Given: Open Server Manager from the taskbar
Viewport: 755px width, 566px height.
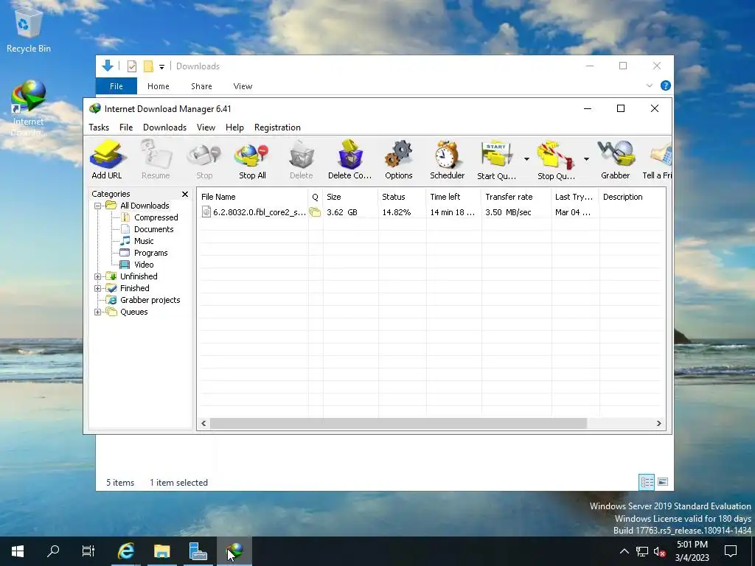Looking at the screenshot, I should click(x=198, y=551).
